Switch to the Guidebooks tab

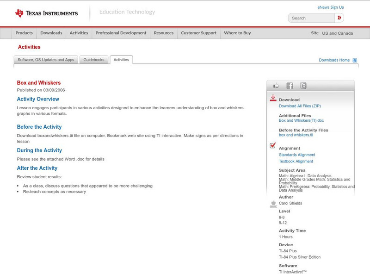coord(94,60)
